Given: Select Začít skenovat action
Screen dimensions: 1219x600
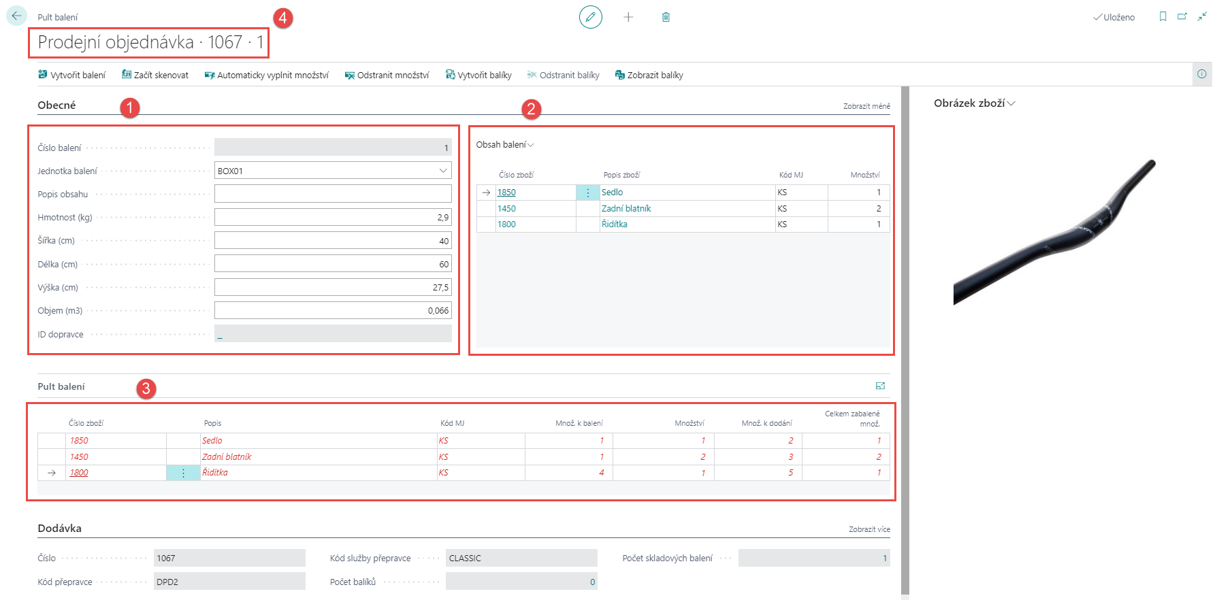Looking at the screenshot, I should [x=155, y=75].
